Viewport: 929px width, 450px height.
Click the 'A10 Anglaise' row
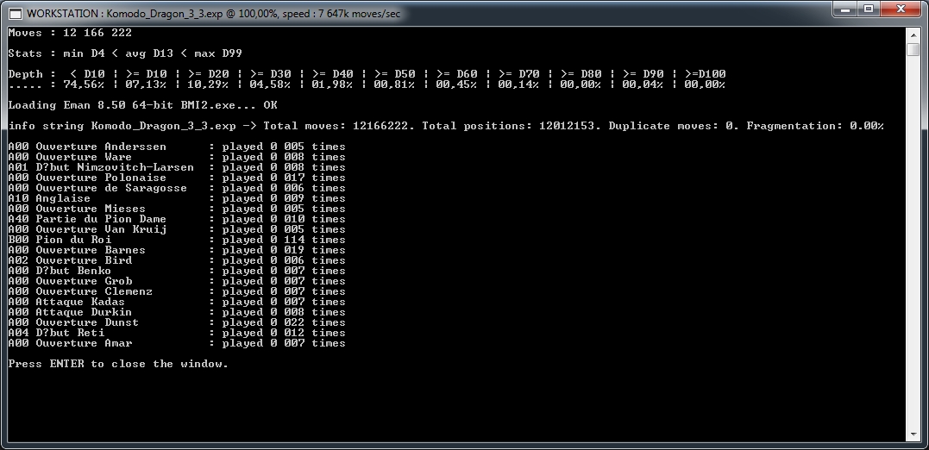click(x=177, y=198)
